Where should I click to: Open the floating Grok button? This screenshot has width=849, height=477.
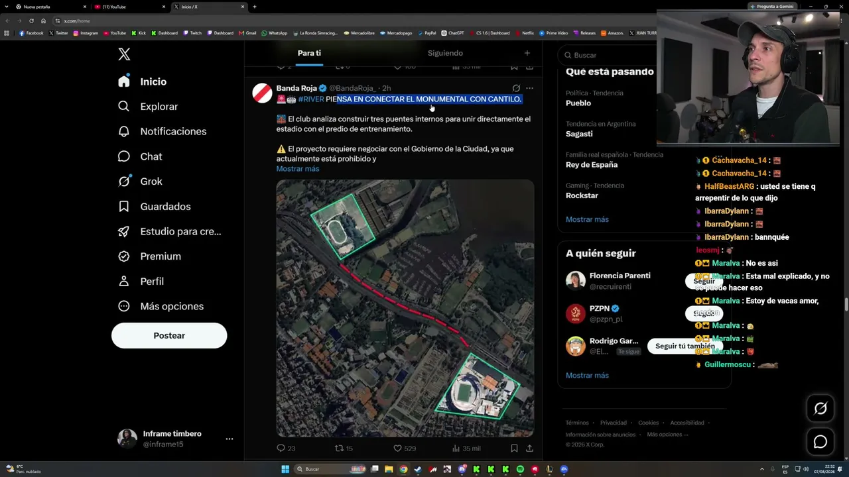(820, 409)
